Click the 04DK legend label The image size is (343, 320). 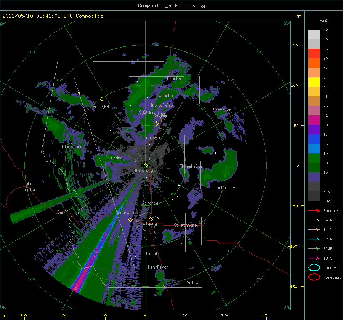coord(328,220)
